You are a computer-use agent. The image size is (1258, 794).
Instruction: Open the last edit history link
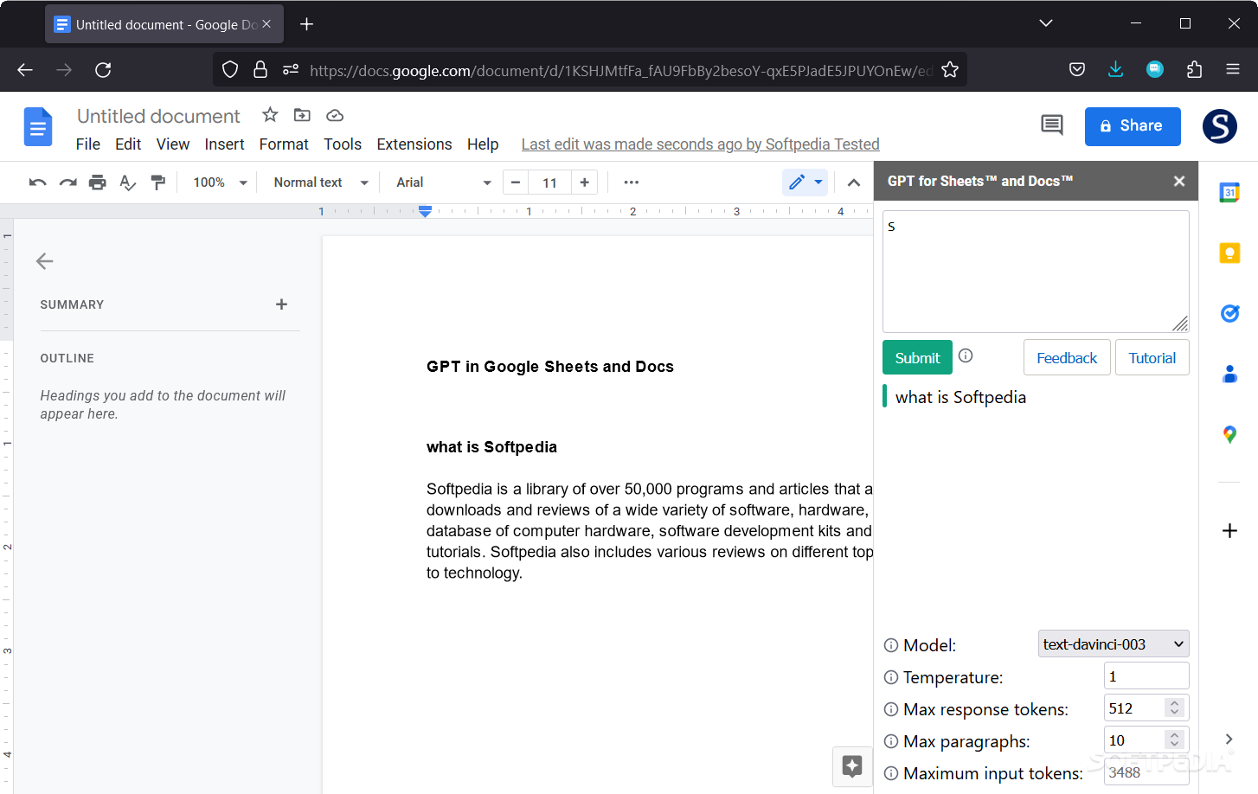coord(700,144)
